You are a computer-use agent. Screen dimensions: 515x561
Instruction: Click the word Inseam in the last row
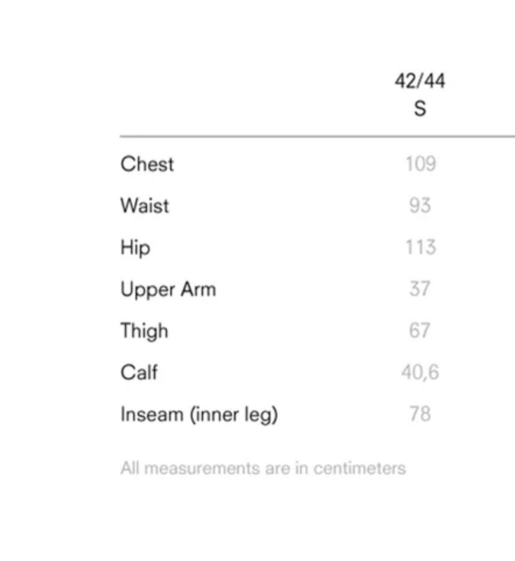(152, 414)
